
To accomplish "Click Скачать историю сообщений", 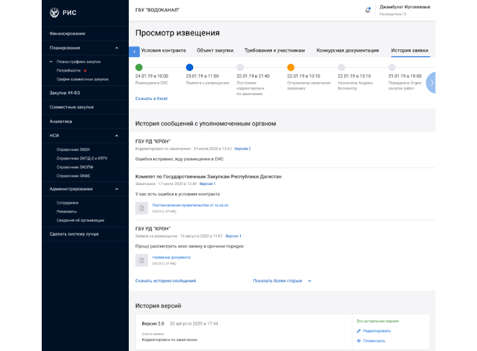I will [166, 281].
